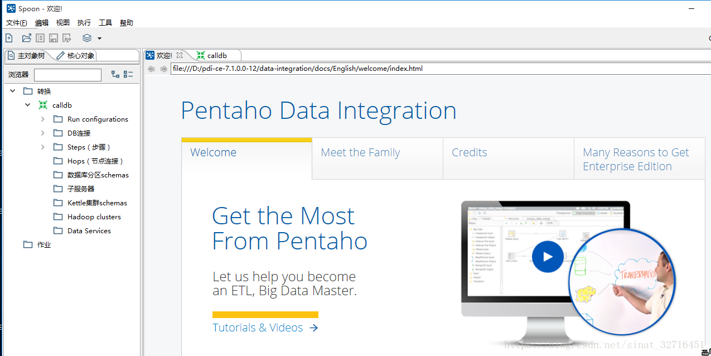Select the Welcome page tab
Viewport: 711px width, 356px height.
pyautogui.click(x=246, y=159)
